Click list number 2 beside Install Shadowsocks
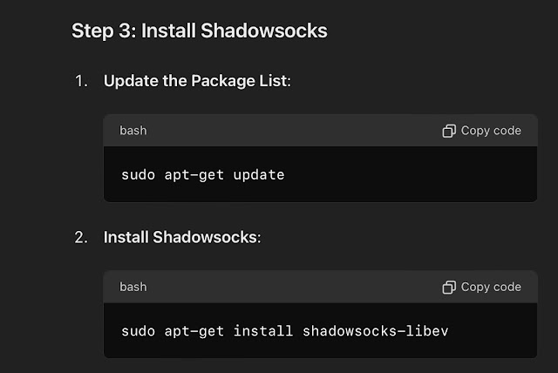The width and height of the screenshot is (558, 373). click(81, 238)
